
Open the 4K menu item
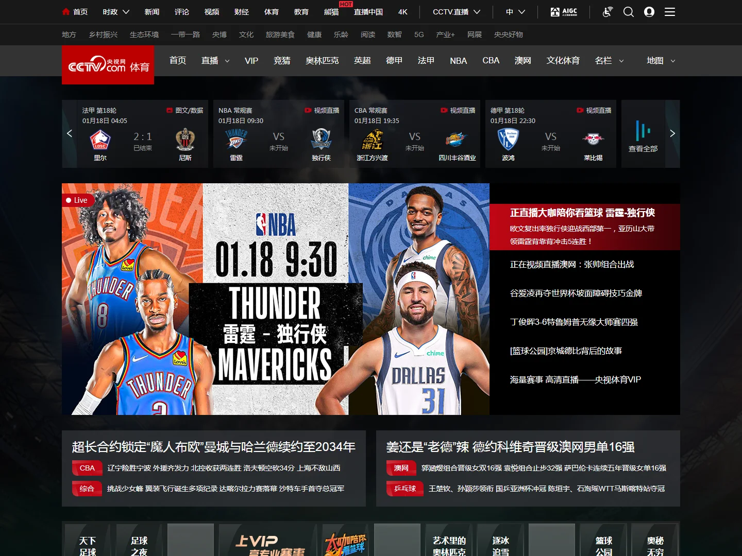403,12
